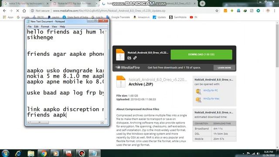
Task: Open the SamMobile bookmark
Action: (x=178, y=17)
